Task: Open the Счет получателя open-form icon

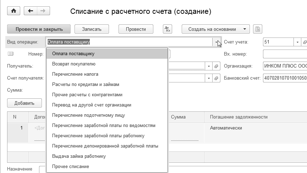Action: coord(216,78)
